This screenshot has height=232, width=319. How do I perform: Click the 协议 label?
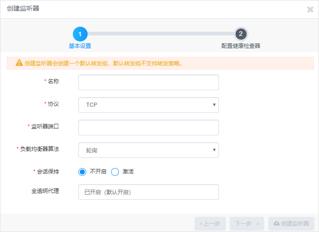[x=53, y=104]
